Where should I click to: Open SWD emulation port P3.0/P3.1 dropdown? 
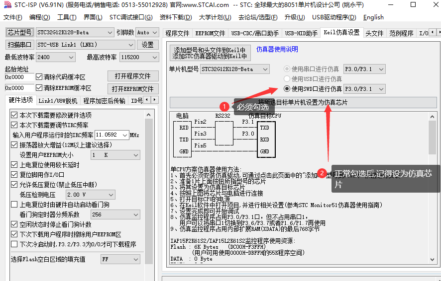364,89
